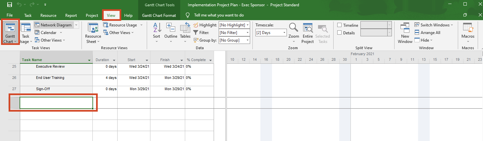Open the Resource Sheet view icon
Screen dimensions: 483x141
point(93,29)
